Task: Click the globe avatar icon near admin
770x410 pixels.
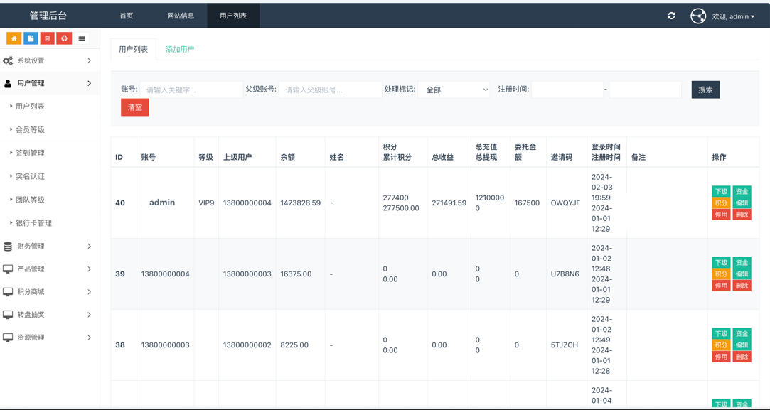Action: (x=697, y=15)
